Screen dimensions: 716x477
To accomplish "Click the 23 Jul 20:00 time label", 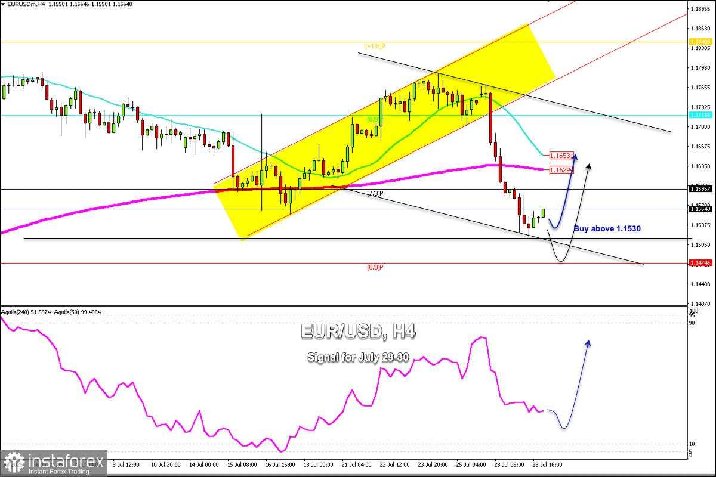I will click(x=433, y=464).
